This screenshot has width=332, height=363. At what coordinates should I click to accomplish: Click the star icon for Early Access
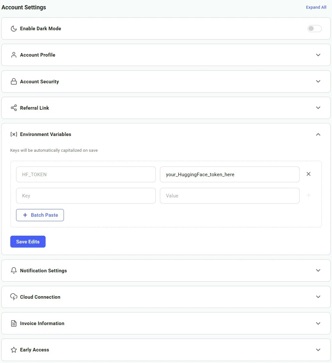click(13, 350)
